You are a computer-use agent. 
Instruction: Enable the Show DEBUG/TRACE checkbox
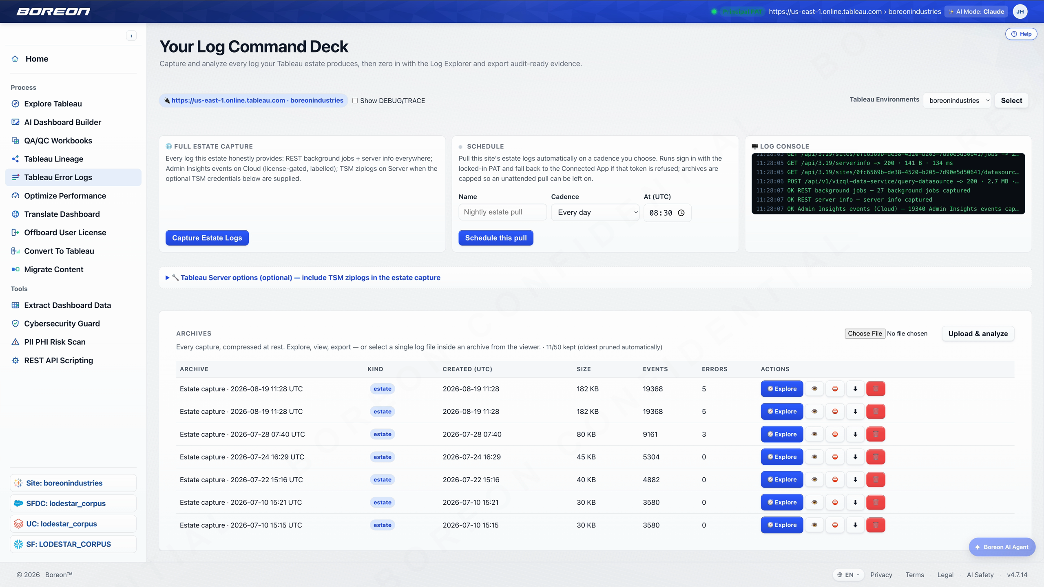click(x=355, y=101)
